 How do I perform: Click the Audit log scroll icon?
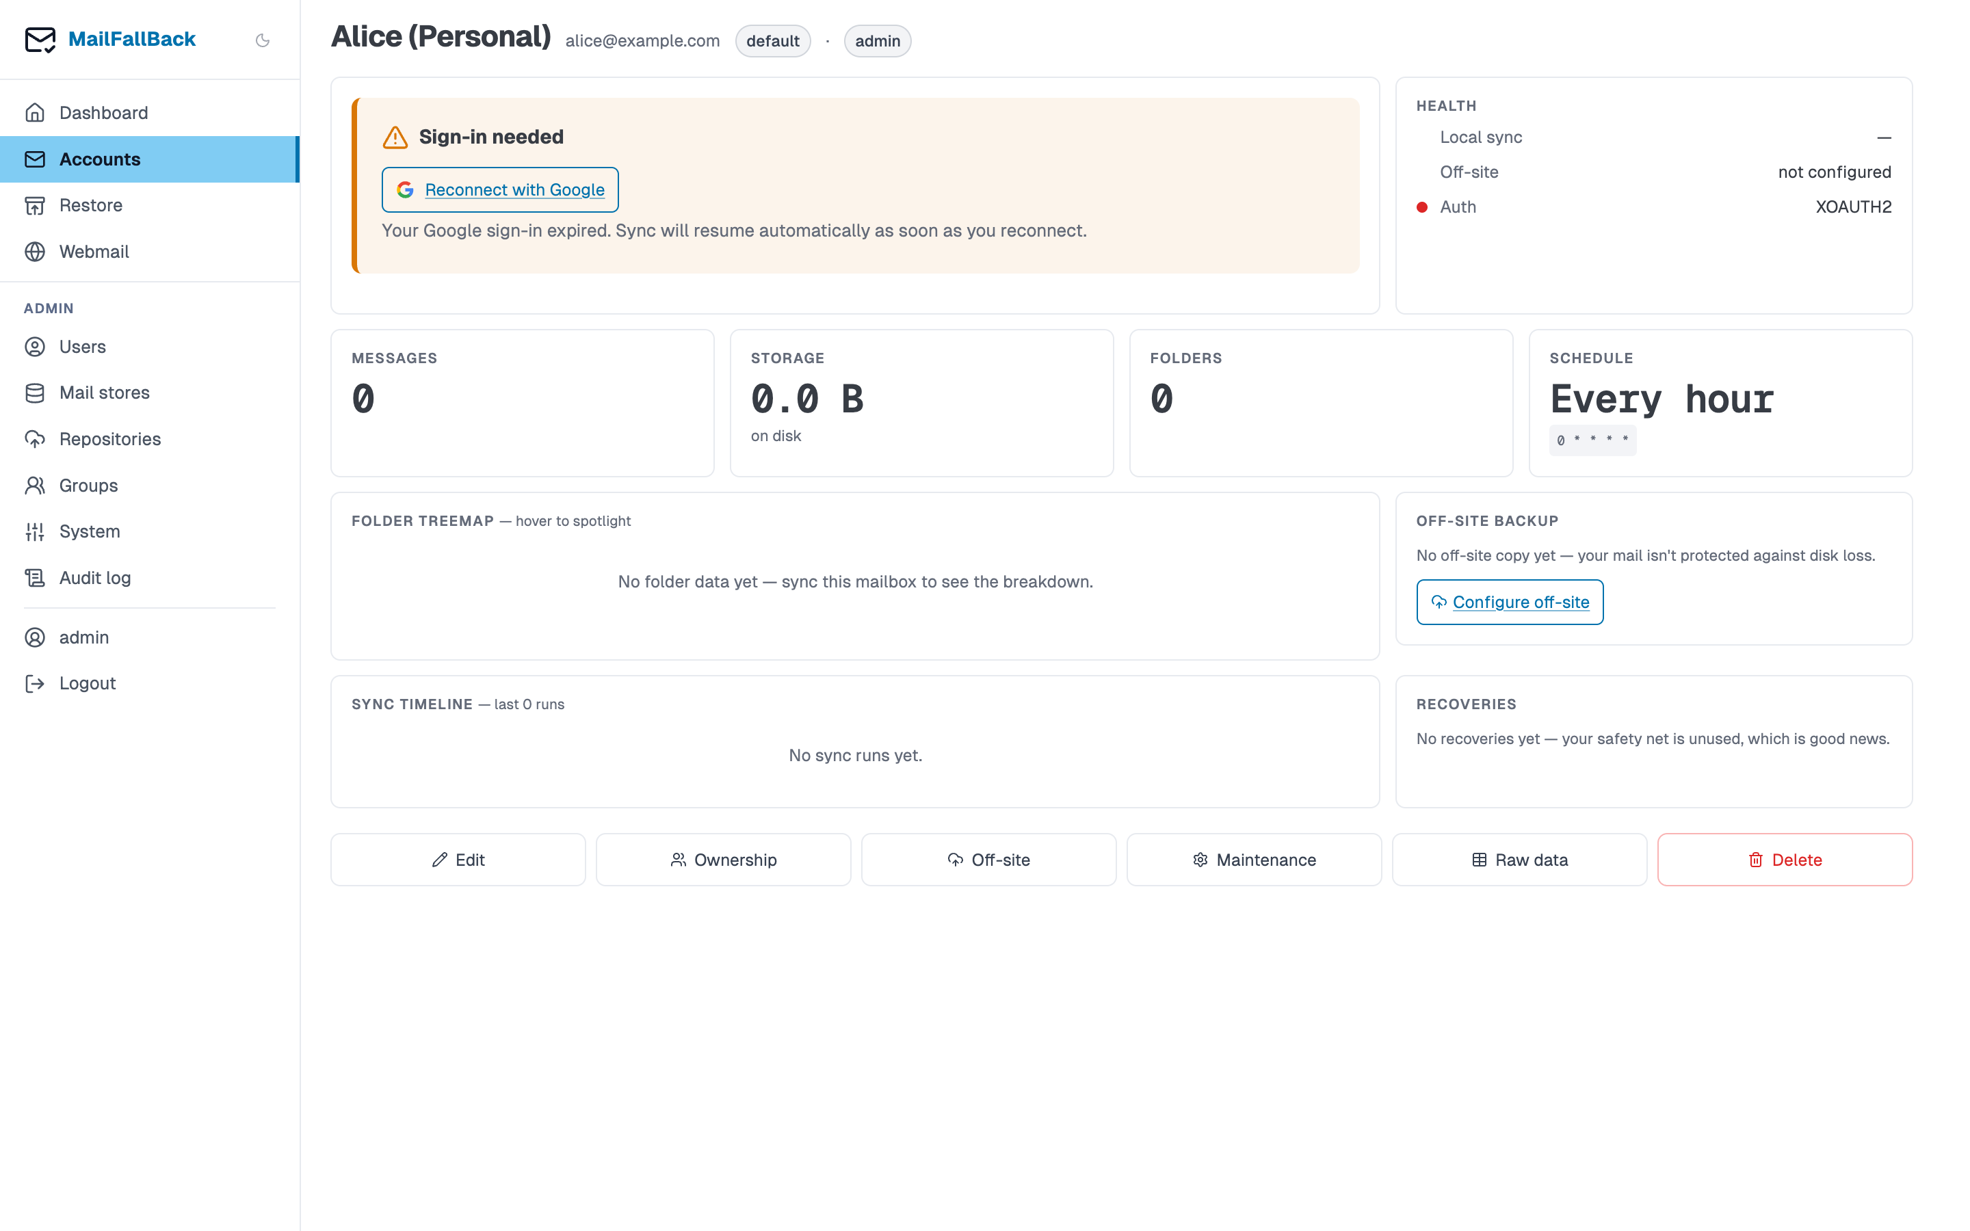tap(35, 577)
